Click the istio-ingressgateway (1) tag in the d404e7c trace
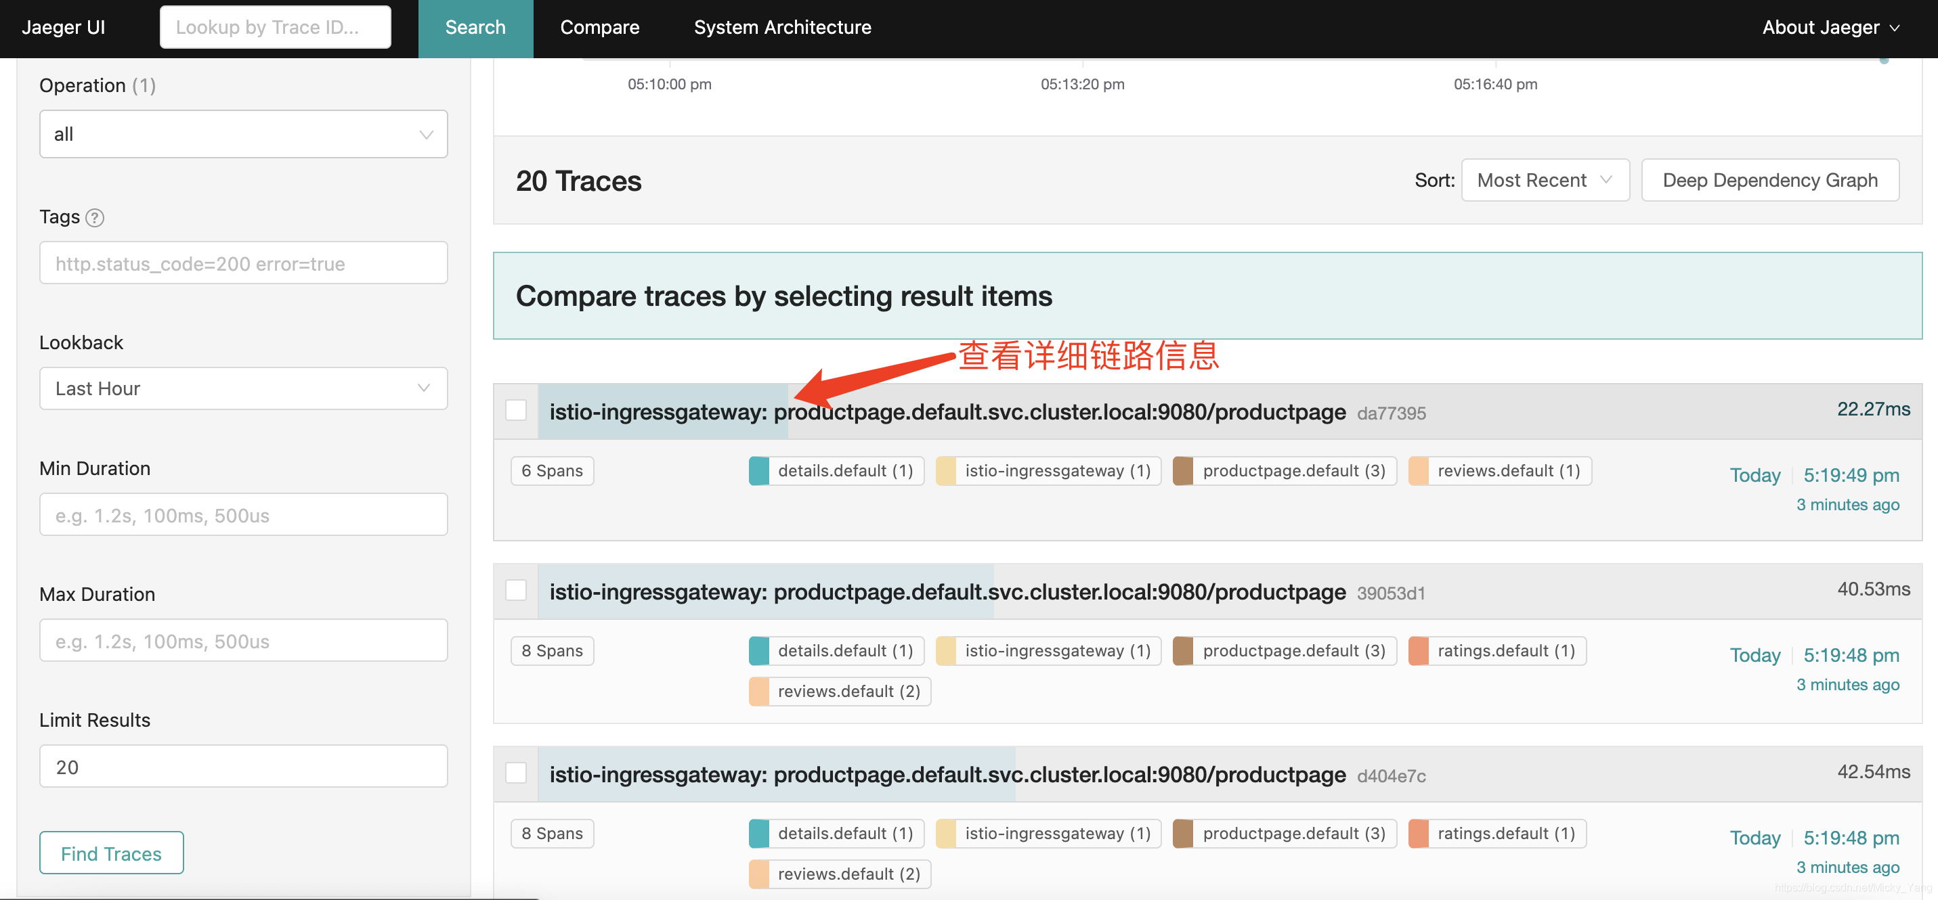 tap(1048, 833)
